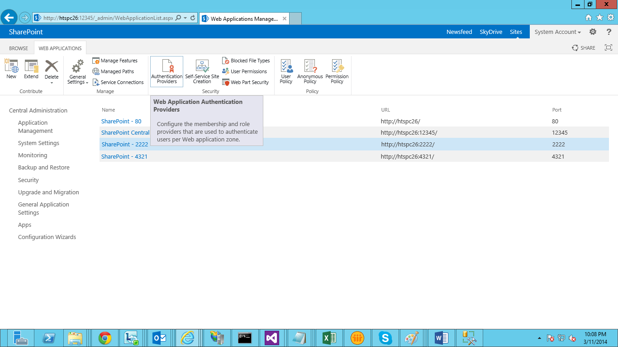
Task: Click the SHARE button
Action: [x=584, y=48]
